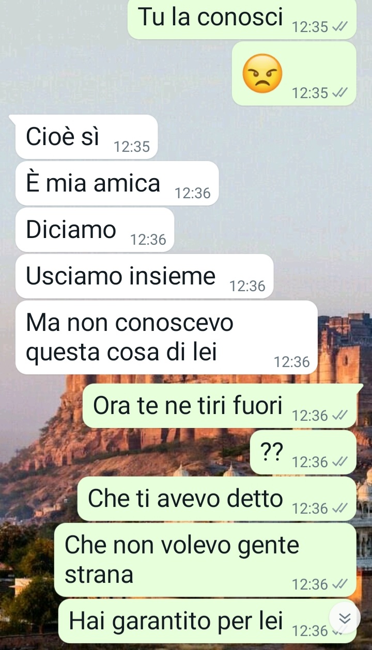Select the "Cioè sì" message bubble
The width and height of the screenshot is (372, 650).
coord(86,137)
